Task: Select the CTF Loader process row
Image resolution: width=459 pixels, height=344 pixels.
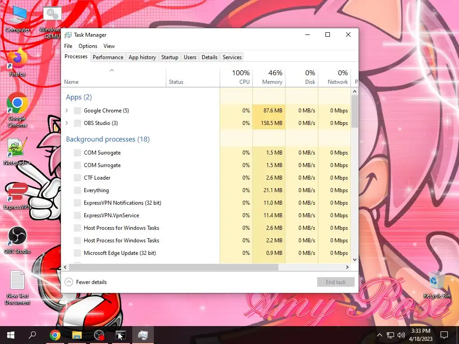Action: [206, 178]
